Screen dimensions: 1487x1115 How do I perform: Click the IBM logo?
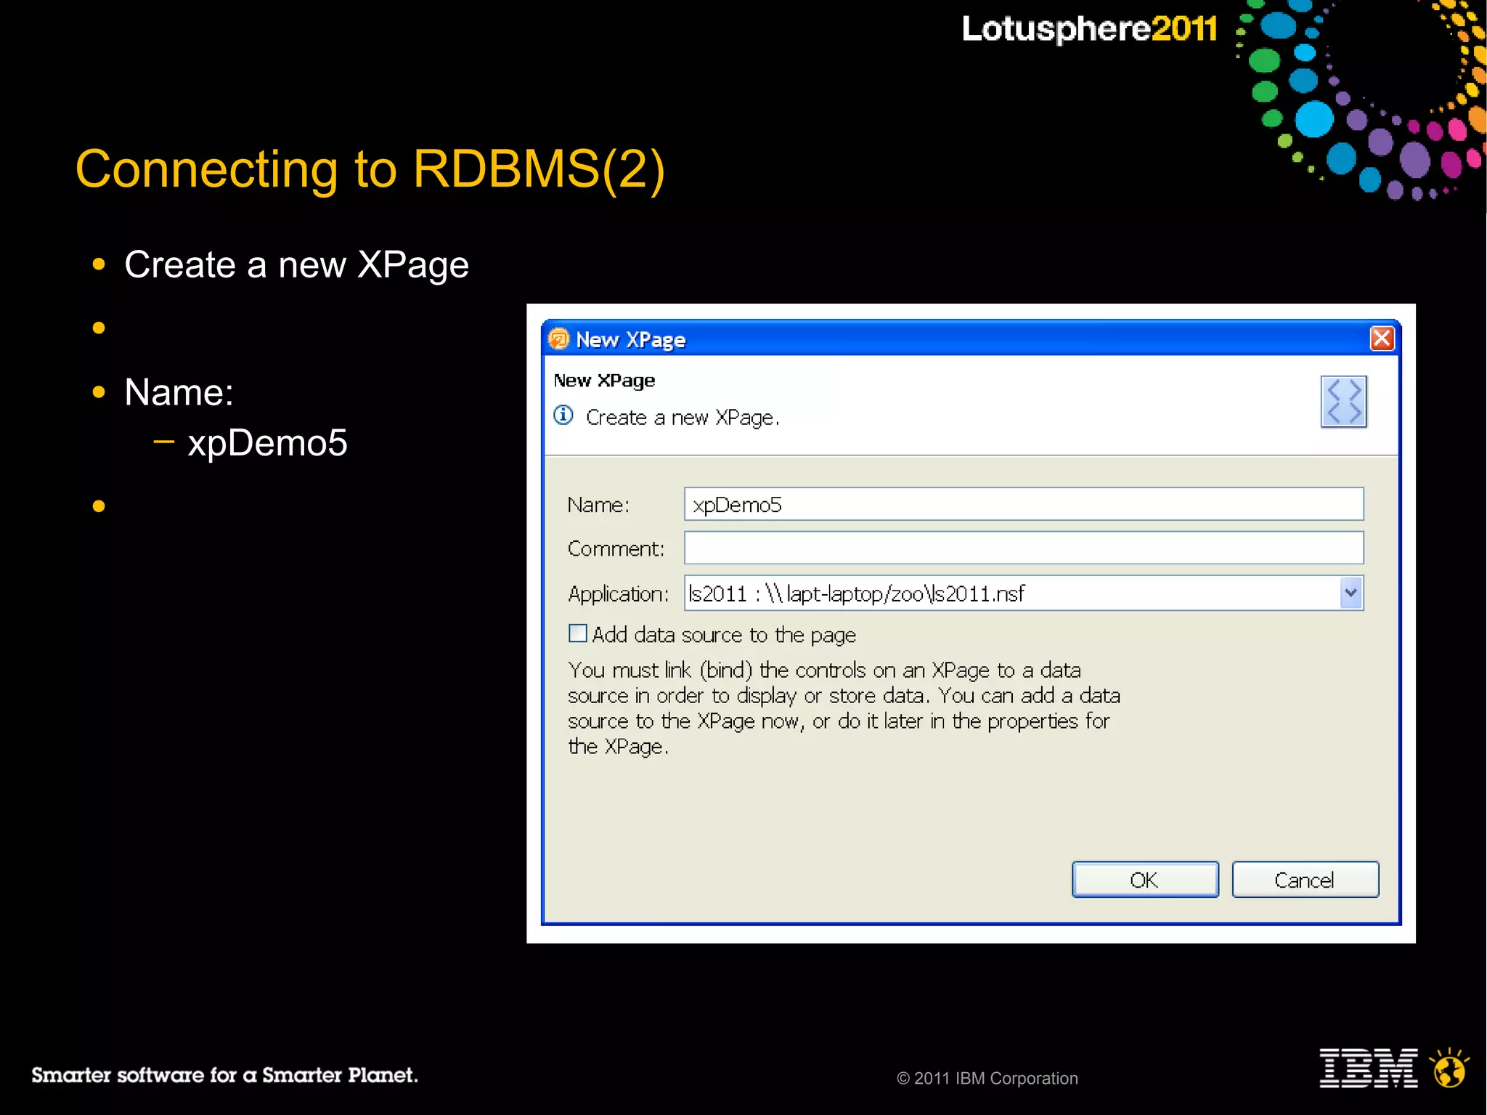click(1369, 1068)
